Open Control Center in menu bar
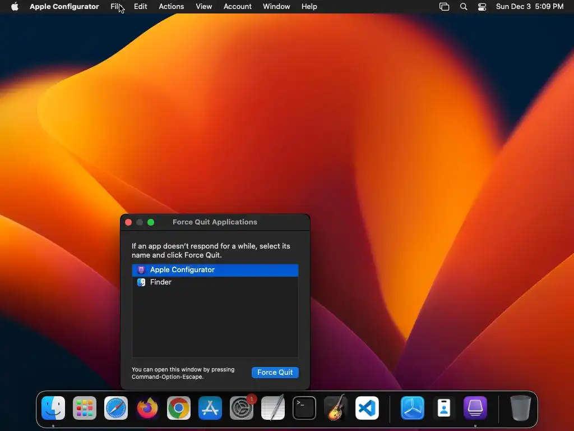 482,7
